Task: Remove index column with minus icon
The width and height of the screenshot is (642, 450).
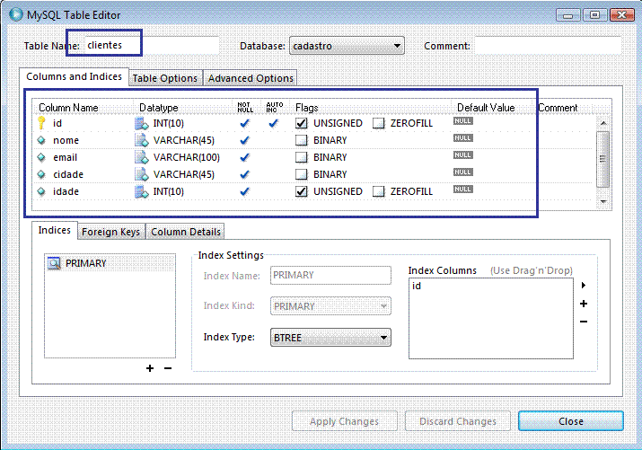Action: 584,322
